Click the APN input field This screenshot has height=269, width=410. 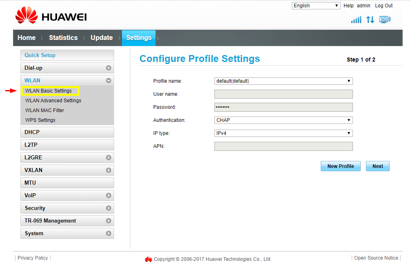pos(283,146)
